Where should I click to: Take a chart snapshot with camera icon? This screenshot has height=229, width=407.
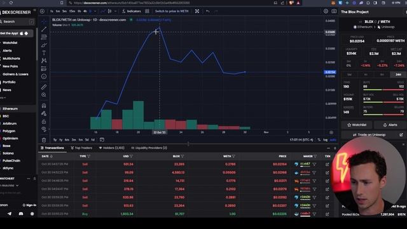(334, 11)
